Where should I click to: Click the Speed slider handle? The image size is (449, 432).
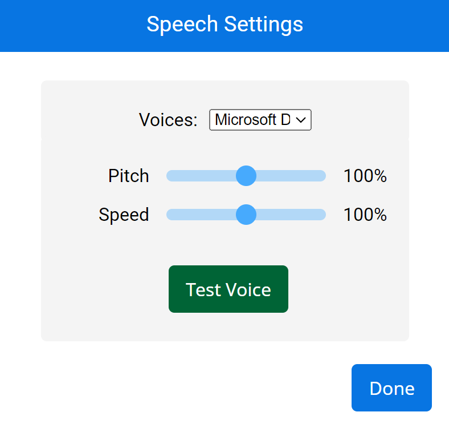click(x=246, y=215)
